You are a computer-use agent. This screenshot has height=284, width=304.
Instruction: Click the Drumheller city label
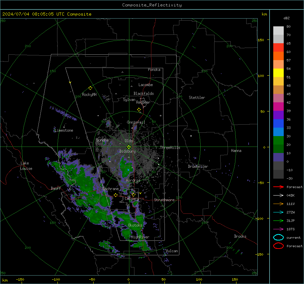tap(198, 166)
